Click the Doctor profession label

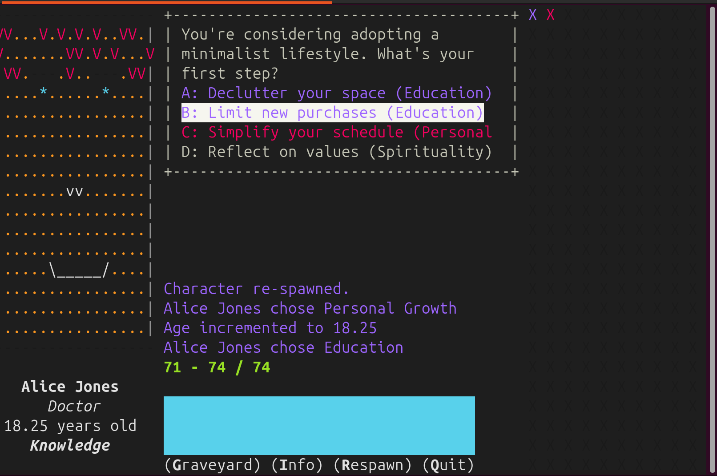tap(74, 406)
